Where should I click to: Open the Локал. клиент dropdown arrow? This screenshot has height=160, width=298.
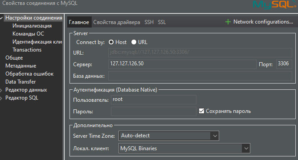click(246, 148)
